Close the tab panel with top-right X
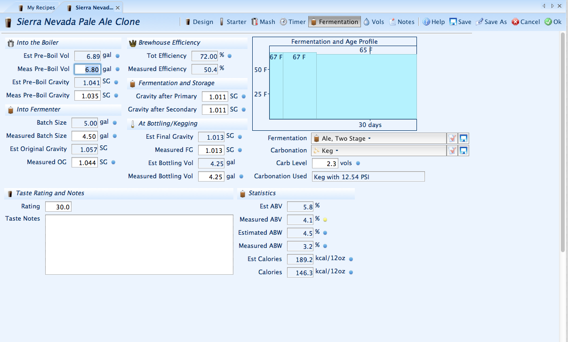This screenshot has height=342, width=568. (x=560, y=6)
